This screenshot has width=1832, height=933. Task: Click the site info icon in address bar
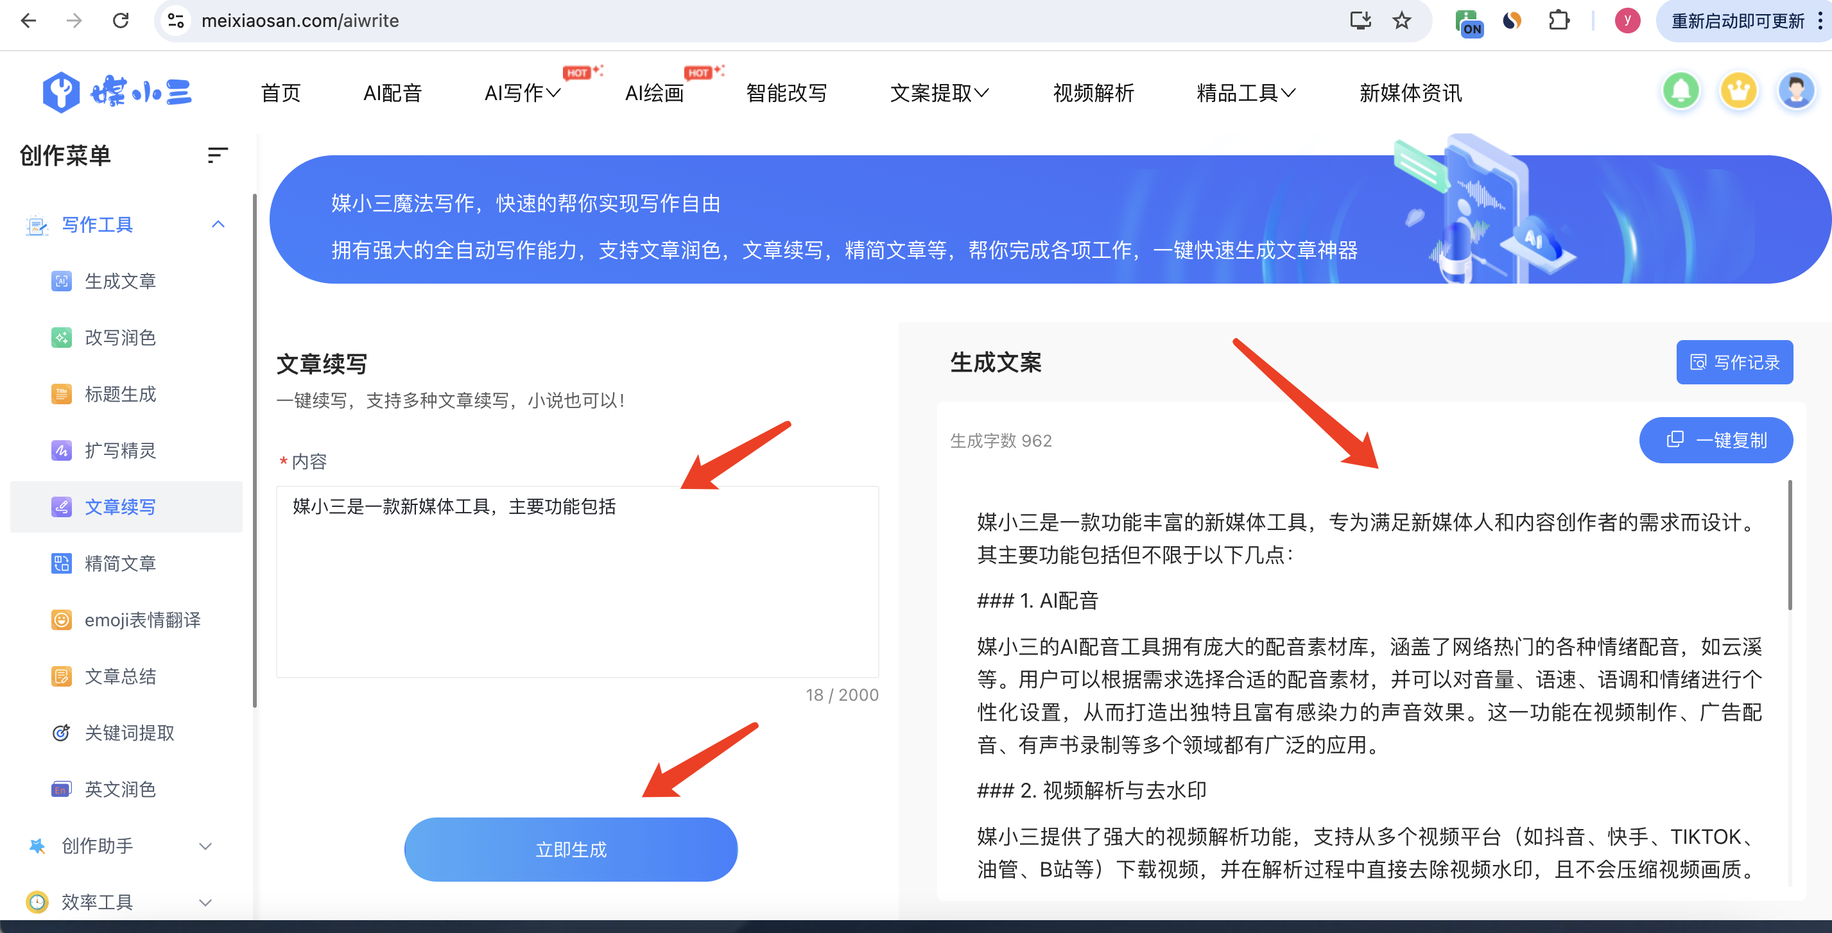[176, 21]
